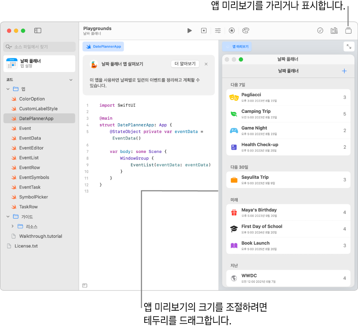Screen dimensions: 358x329
Task: Click the 리소스 folder icon
Action: tap(20, 226)
